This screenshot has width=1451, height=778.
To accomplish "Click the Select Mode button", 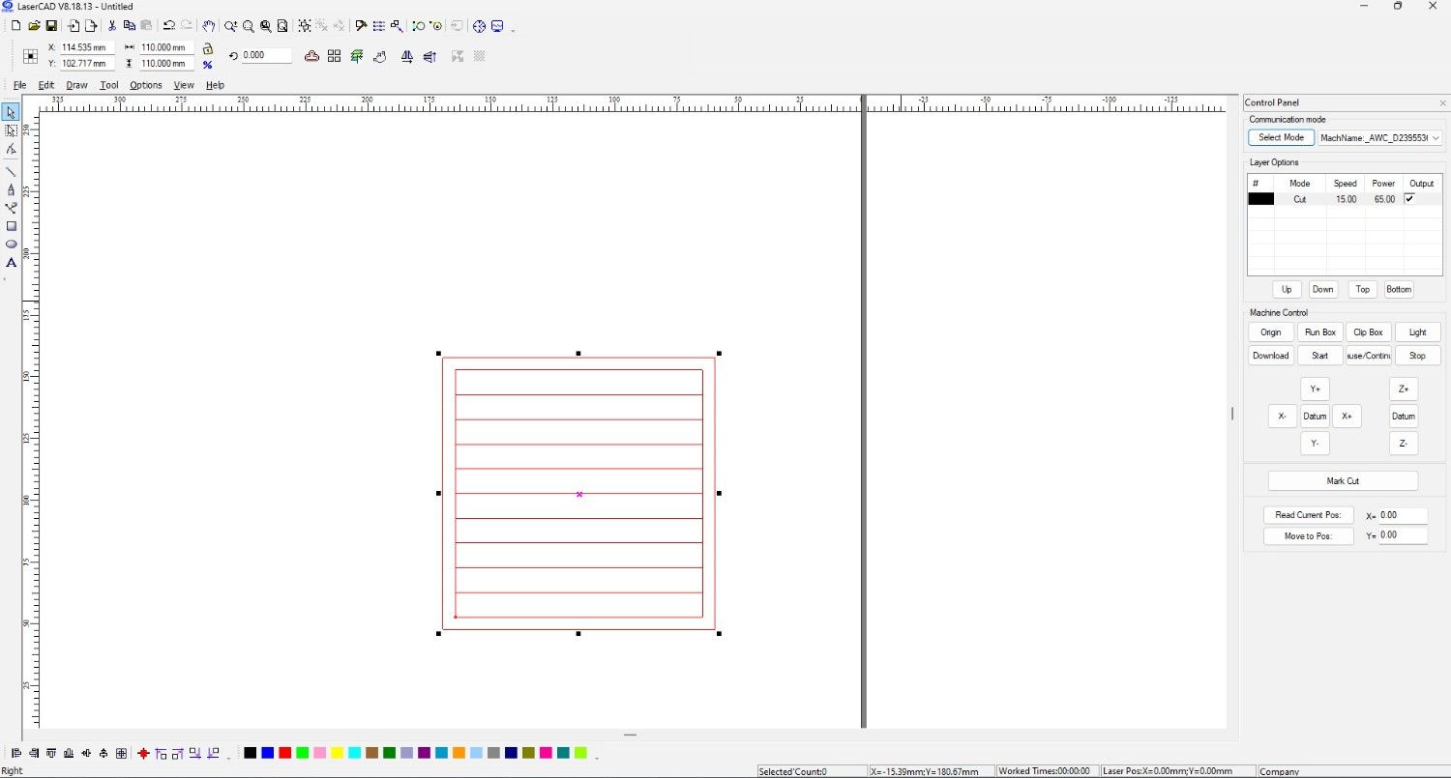I will click(1281, 137).
